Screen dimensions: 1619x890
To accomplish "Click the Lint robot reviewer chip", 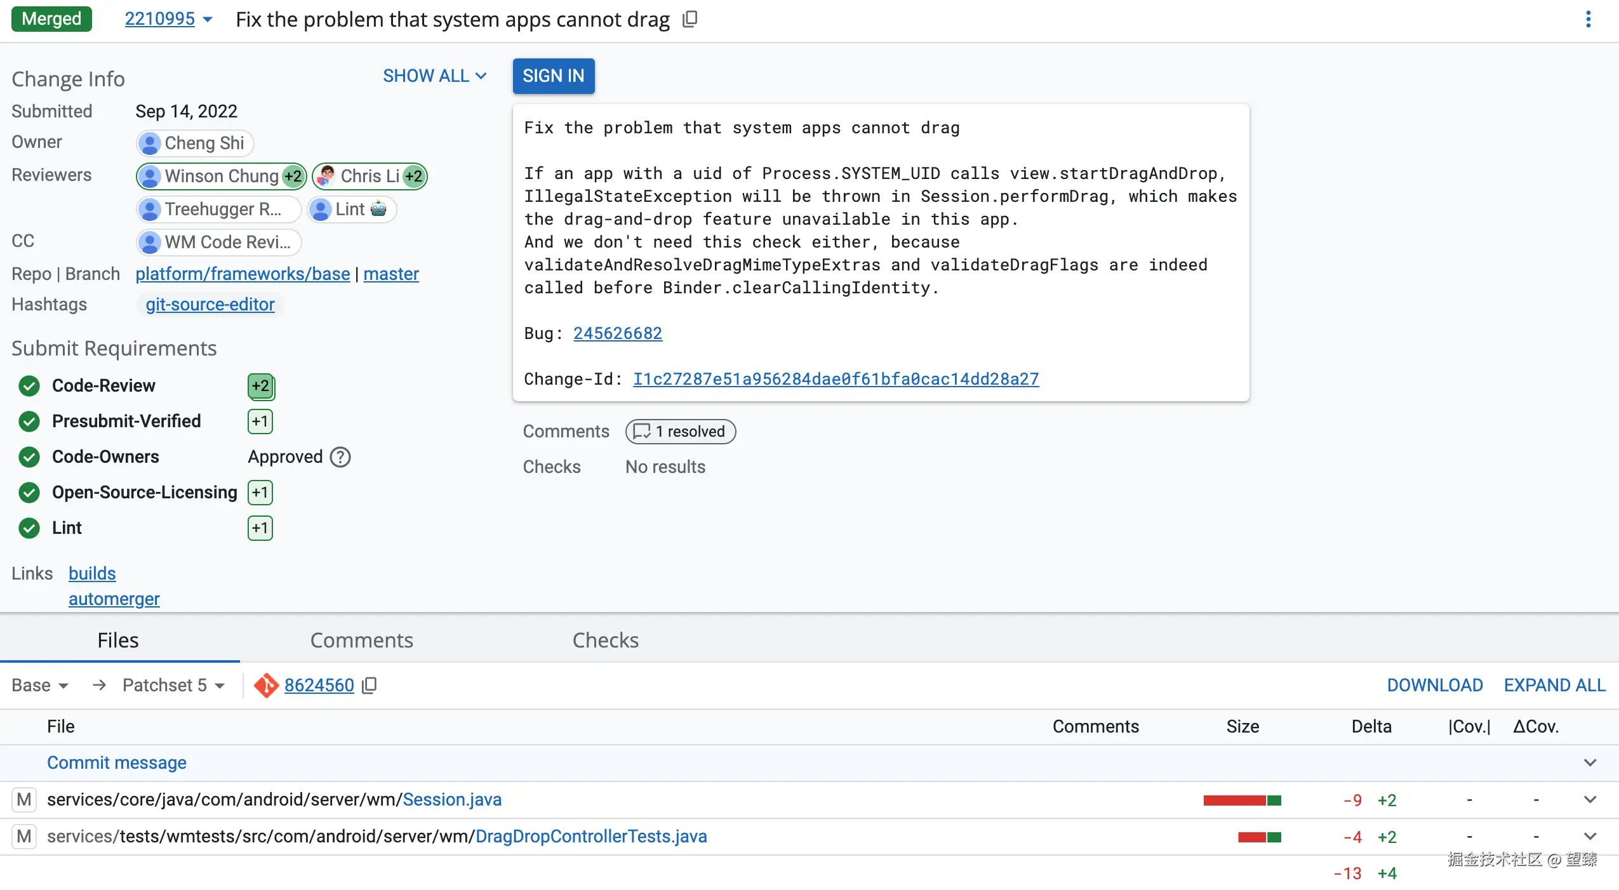I will [352, 209].
